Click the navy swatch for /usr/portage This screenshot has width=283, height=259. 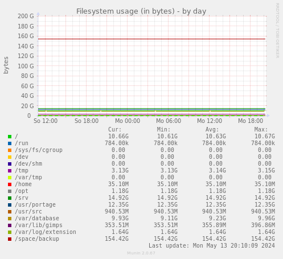[x=10, y=205]
